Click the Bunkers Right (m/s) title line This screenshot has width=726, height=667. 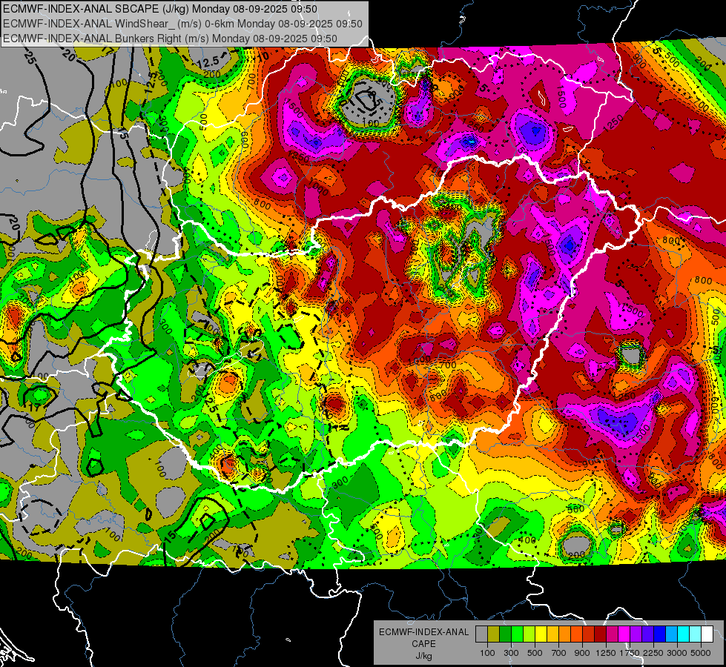170,39
